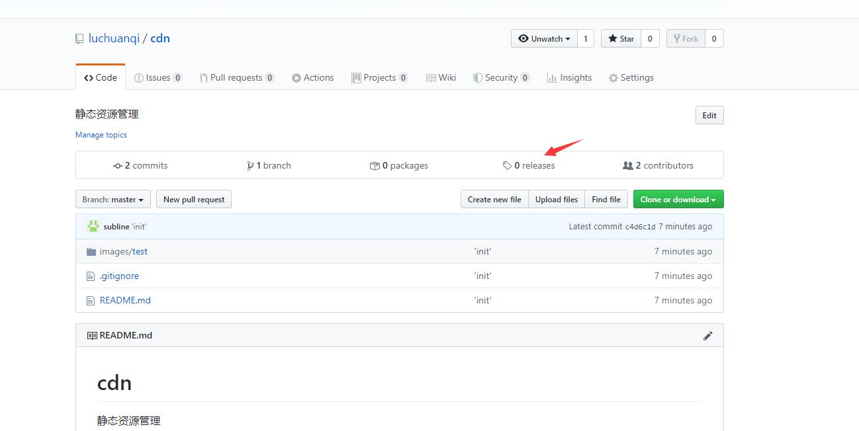Click the README header book icon

pos(92,336)
